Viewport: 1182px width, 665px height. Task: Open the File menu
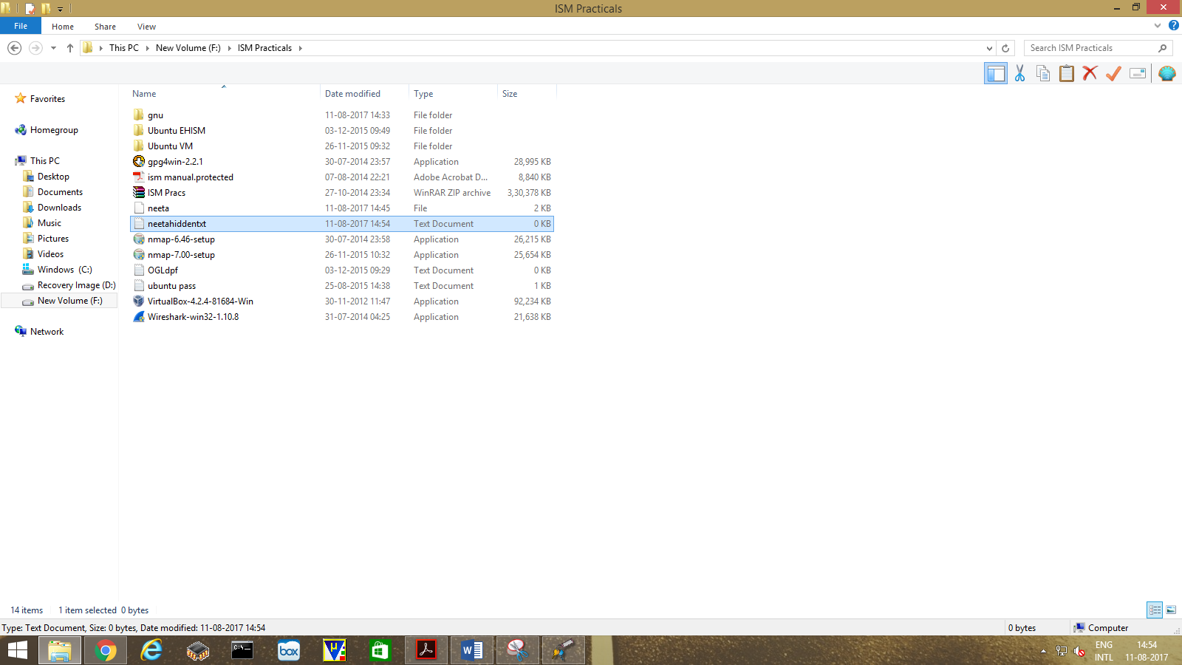21,26
